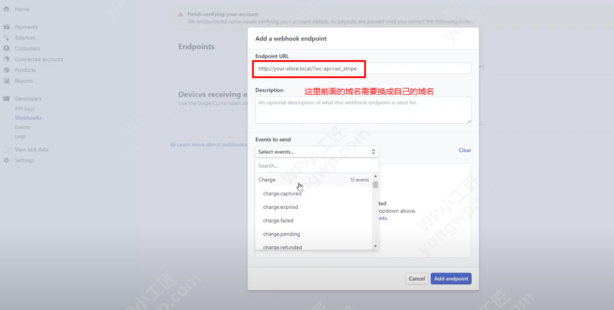
Task: Open API keys in Developers menu
Action: [24, 109]
